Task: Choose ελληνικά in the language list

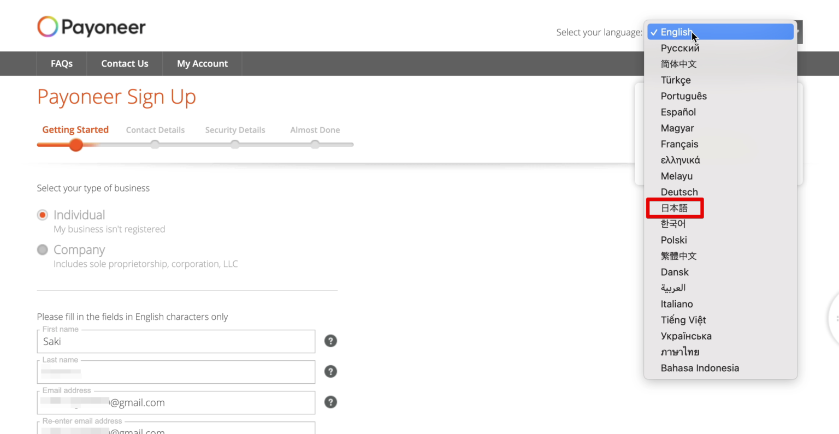Action: point(720,160)
